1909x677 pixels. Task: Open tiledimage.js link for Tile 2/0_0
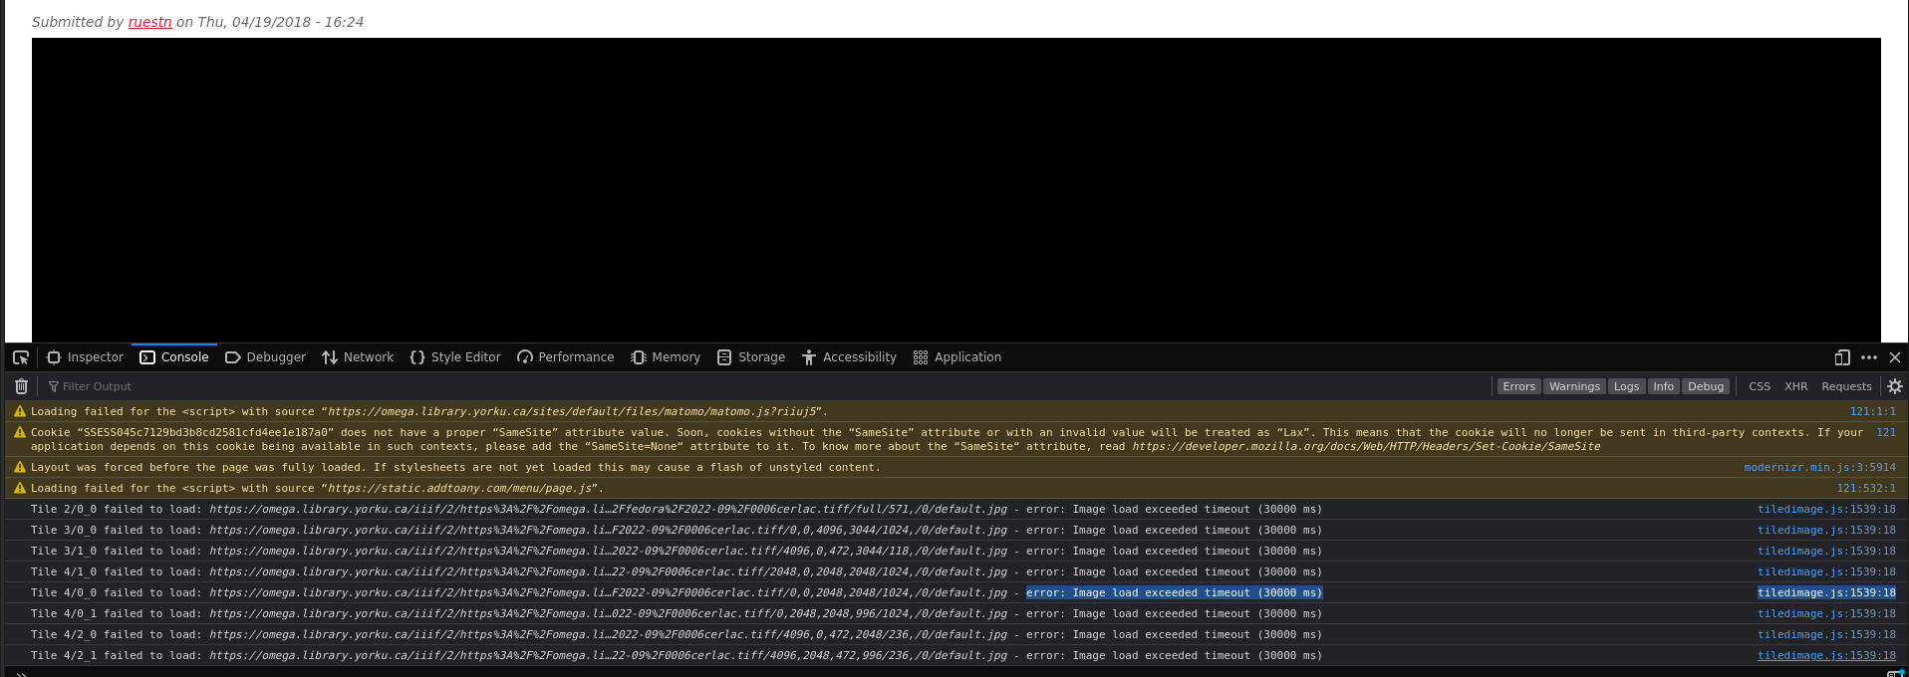point(1826,509)
